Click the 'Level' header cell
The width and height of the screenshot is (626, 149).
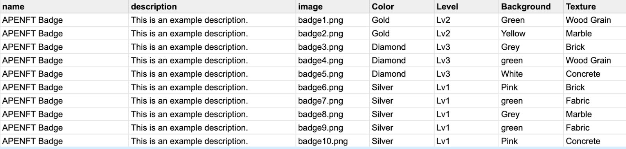(x=467, y=7)
